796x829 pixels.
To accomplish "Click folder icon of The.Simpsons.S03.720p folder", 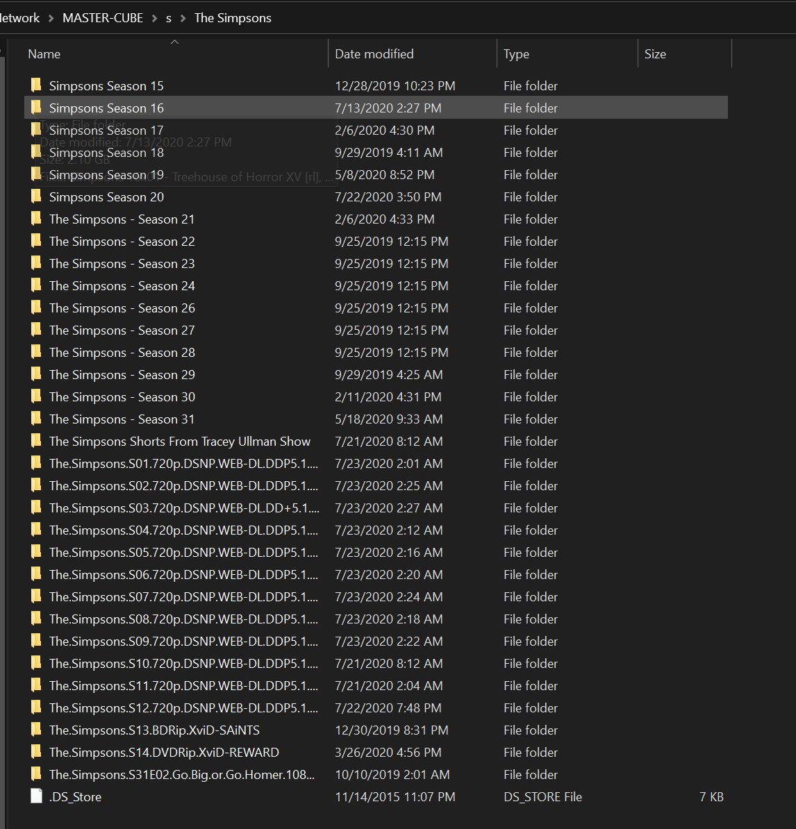I will point(36,507).
